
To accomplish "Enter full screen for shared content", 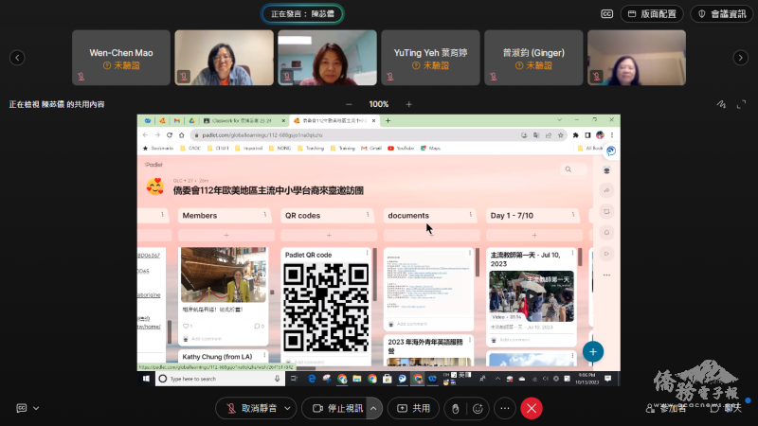I will pos(742,104).
